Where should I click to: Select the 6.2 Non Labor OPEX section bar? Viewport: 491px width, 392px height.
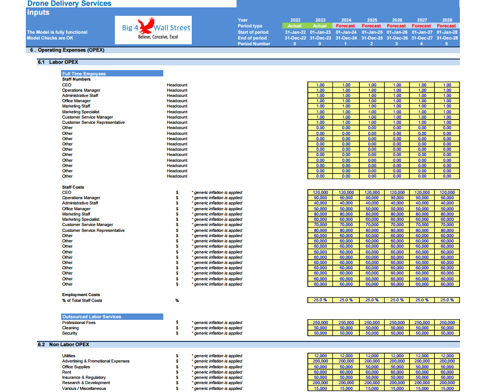pos(248,345)
